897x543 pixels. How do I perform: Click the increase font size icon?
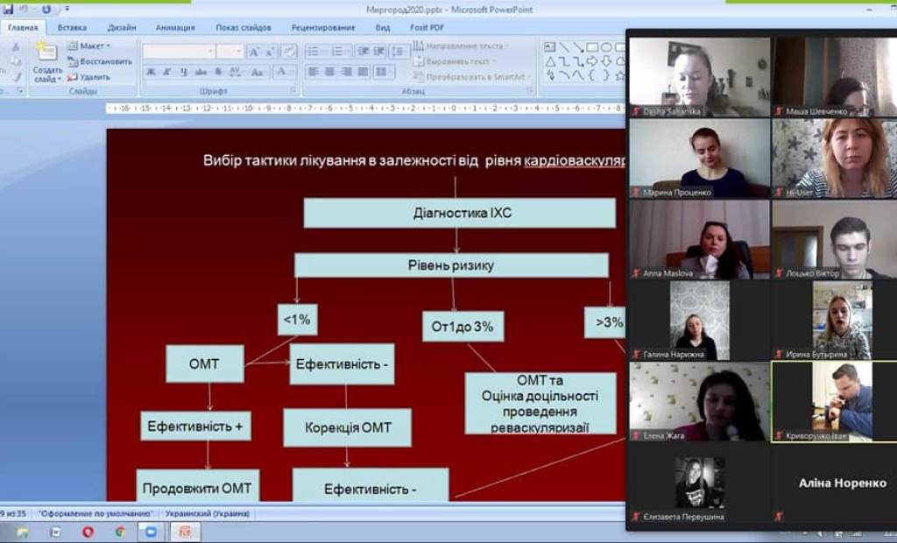(x=255, y=52)
